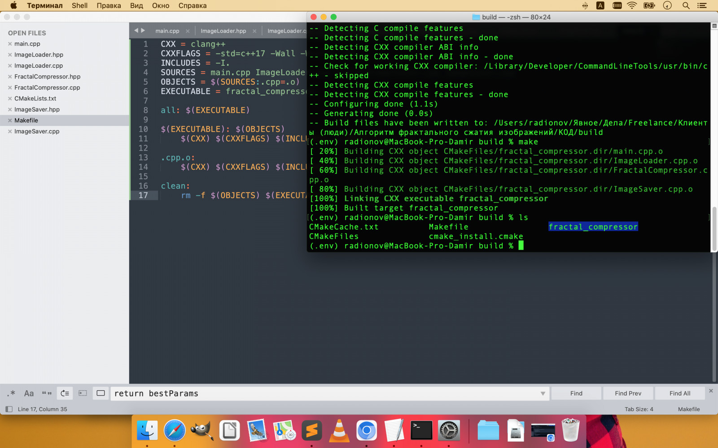Image resolution: width=718 pixels, height=448 pixels.
Task: Open Sublime Text from the Dock
Action: pyautogui.click(x=312, y=431)
